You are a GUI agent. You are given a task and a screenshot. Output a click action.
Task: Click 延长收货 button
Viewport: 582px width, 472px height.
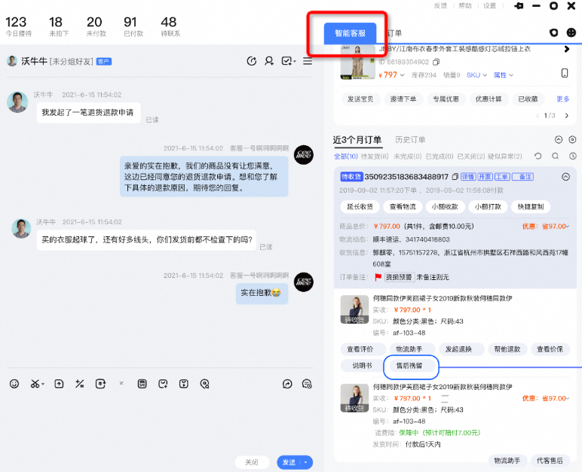click(x=360, y=206)
